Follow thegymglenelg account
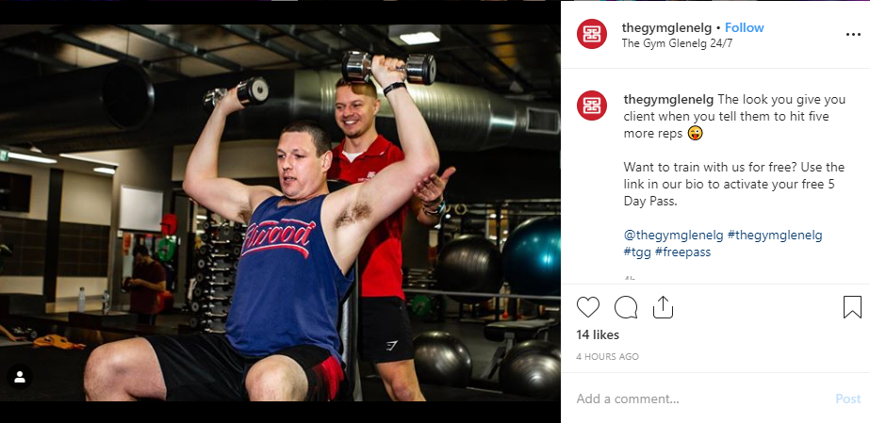870x423 pixels. pyautogui.click(x=744, y=27)
